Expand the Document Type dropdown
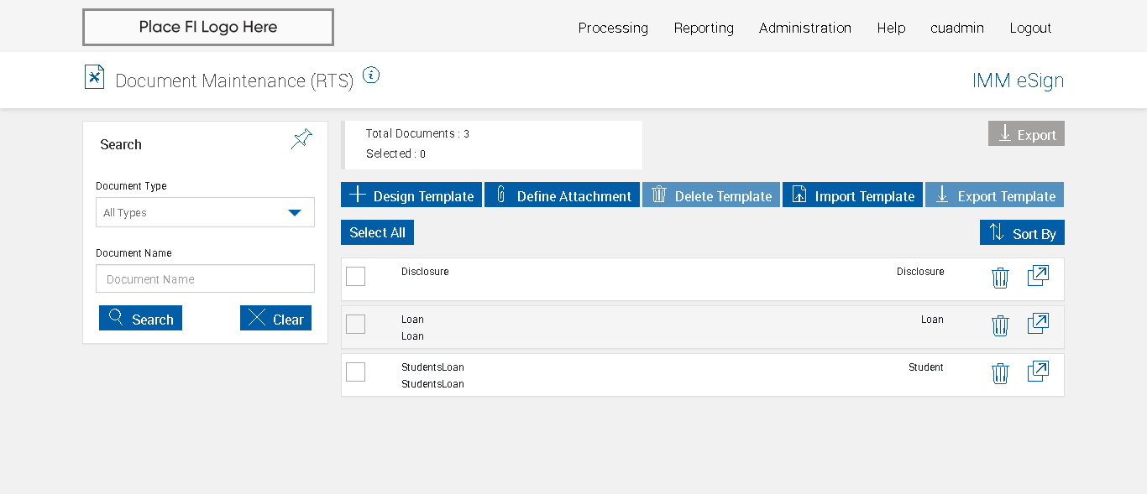 [205, 212]
